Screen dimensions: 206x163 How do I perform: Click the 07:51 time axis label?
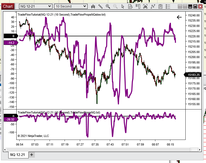point(125,144)
